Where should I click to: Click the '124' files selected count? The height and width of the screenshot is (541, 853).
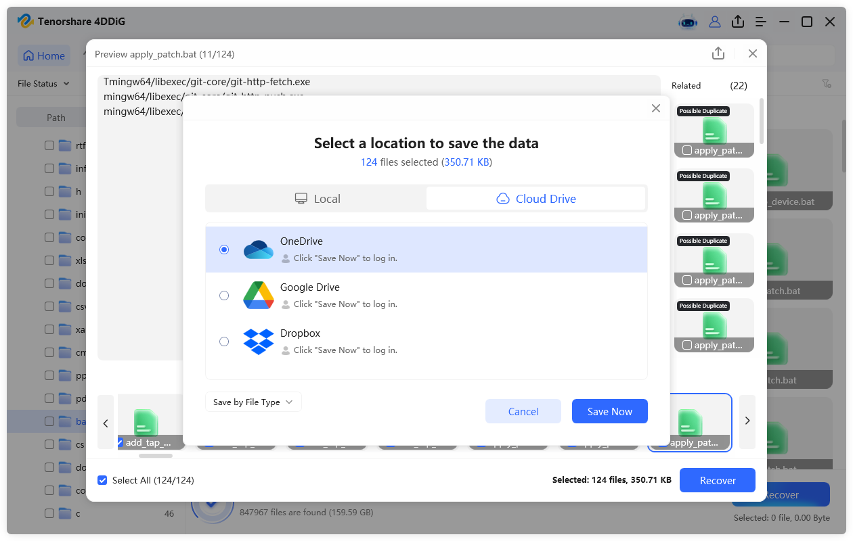(x=369, y=162)
